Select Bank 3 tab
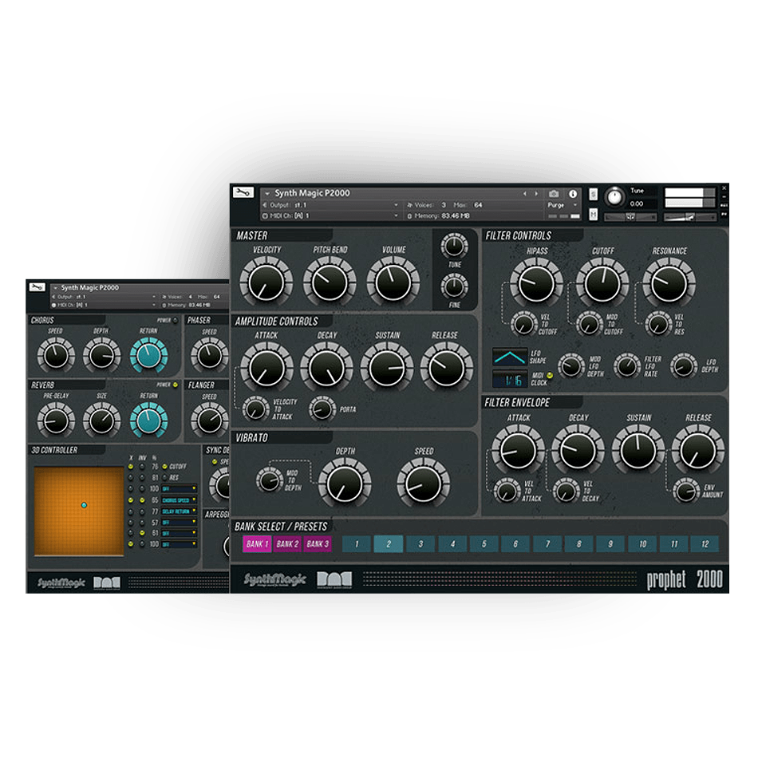Screen dimensions: 758x758 318,544
